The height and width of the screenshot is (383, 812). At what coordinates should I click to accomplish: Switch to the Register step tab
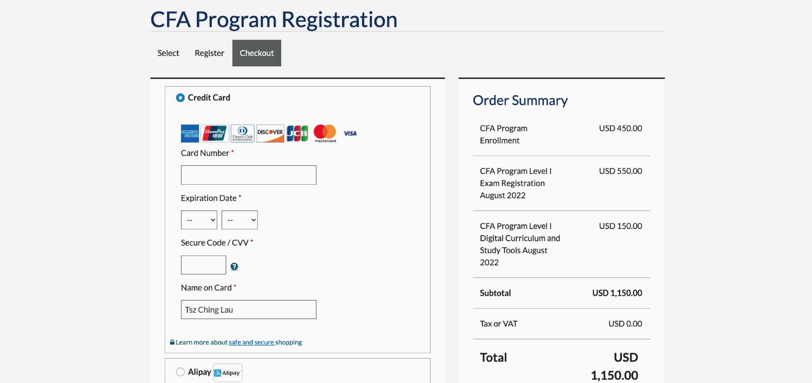coord(209,53)
